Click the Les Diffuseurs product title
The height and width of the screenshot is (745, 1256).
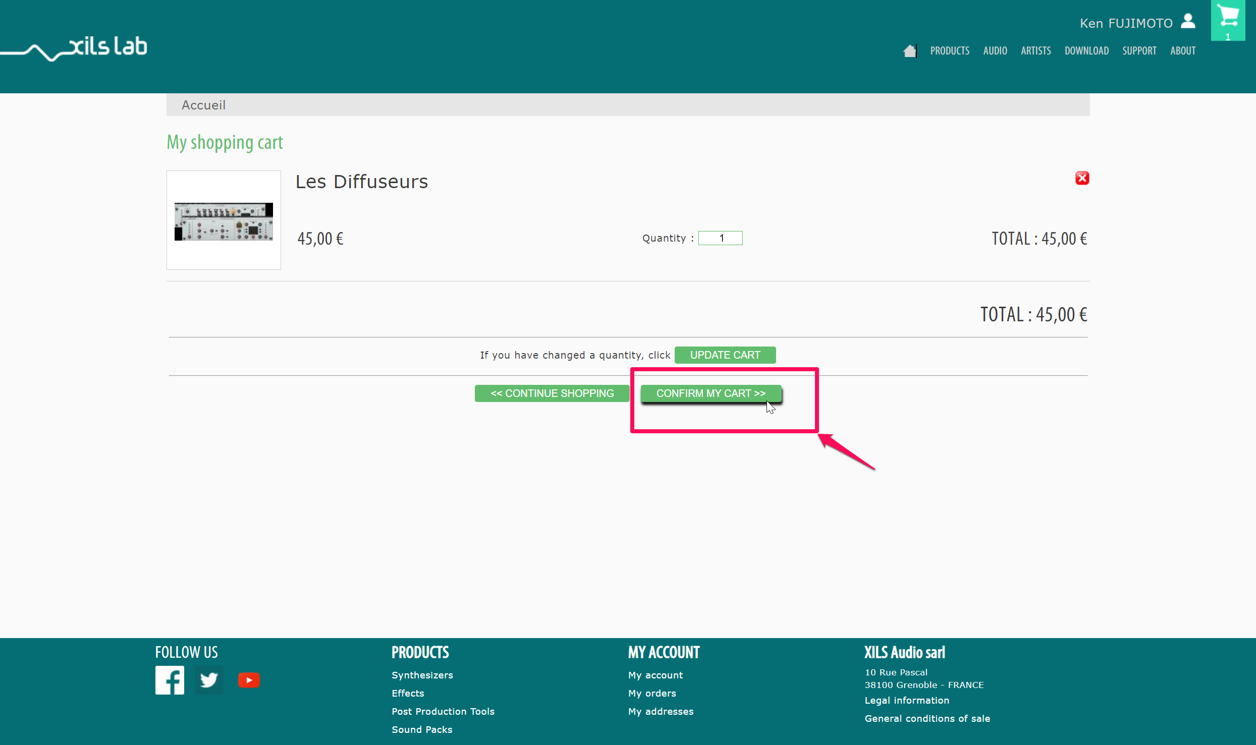(x=361, y=182)
